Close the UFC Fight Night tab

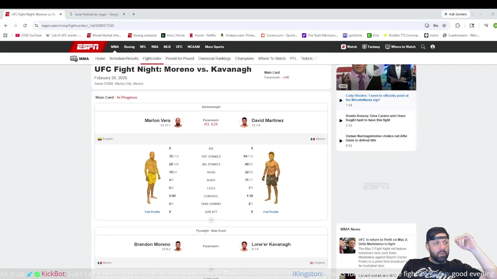pyautogui.click(x=61, y=14)
